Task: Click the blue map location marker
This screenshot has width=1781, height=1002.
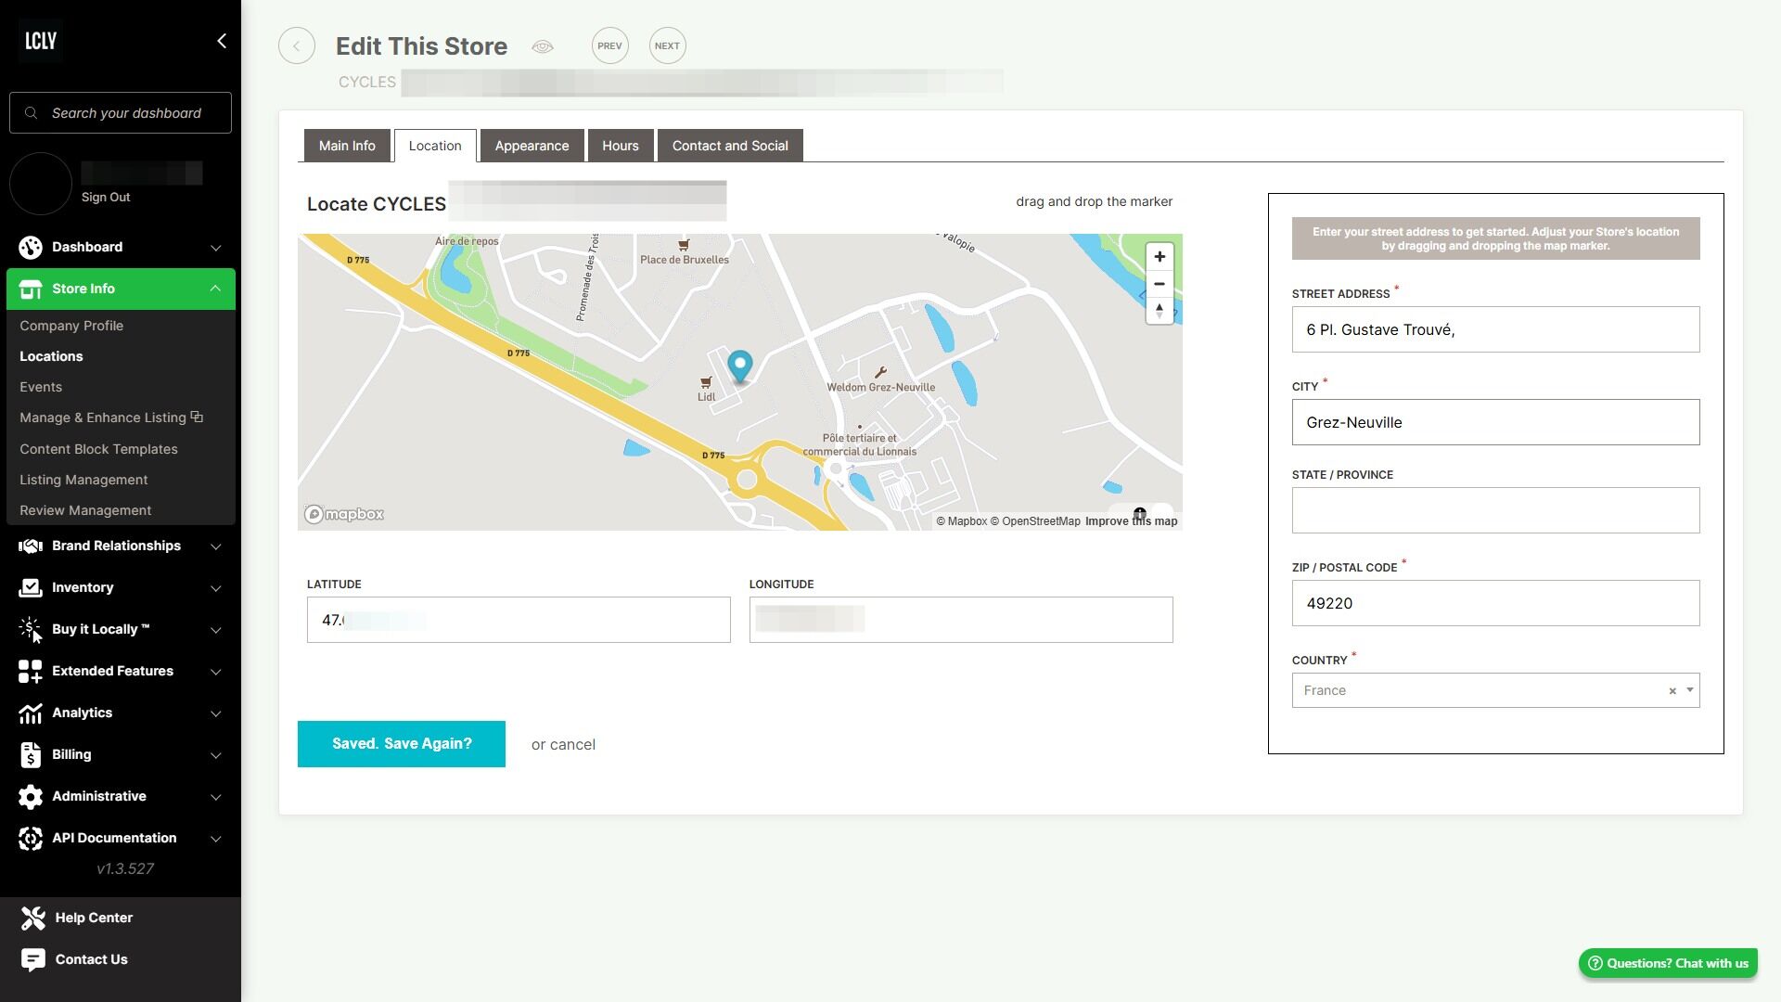Action: coord(739,366)
